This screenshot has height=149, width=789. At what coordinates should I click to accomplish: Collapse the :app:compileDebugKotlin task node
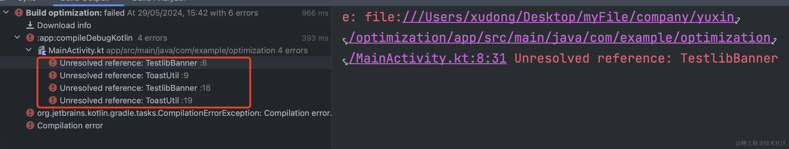click(x=17, y=38)
